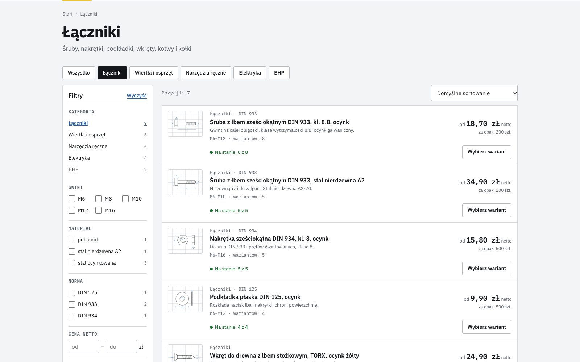Switch to the Elektryka tab

coord(250,73)
